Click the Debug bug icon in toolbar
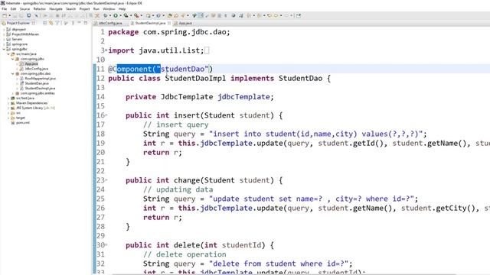This screenshot has width=490, height=275. pos(106,15)
